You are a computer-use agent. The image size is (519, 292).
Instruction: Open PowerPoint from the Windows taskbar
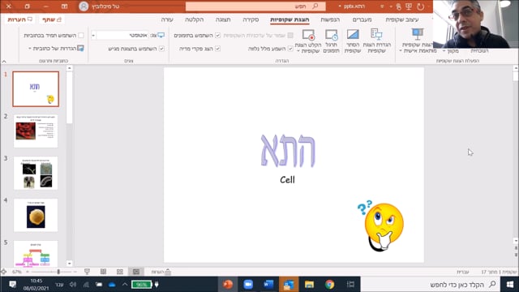pyautogui.click(x=228, y=285)
